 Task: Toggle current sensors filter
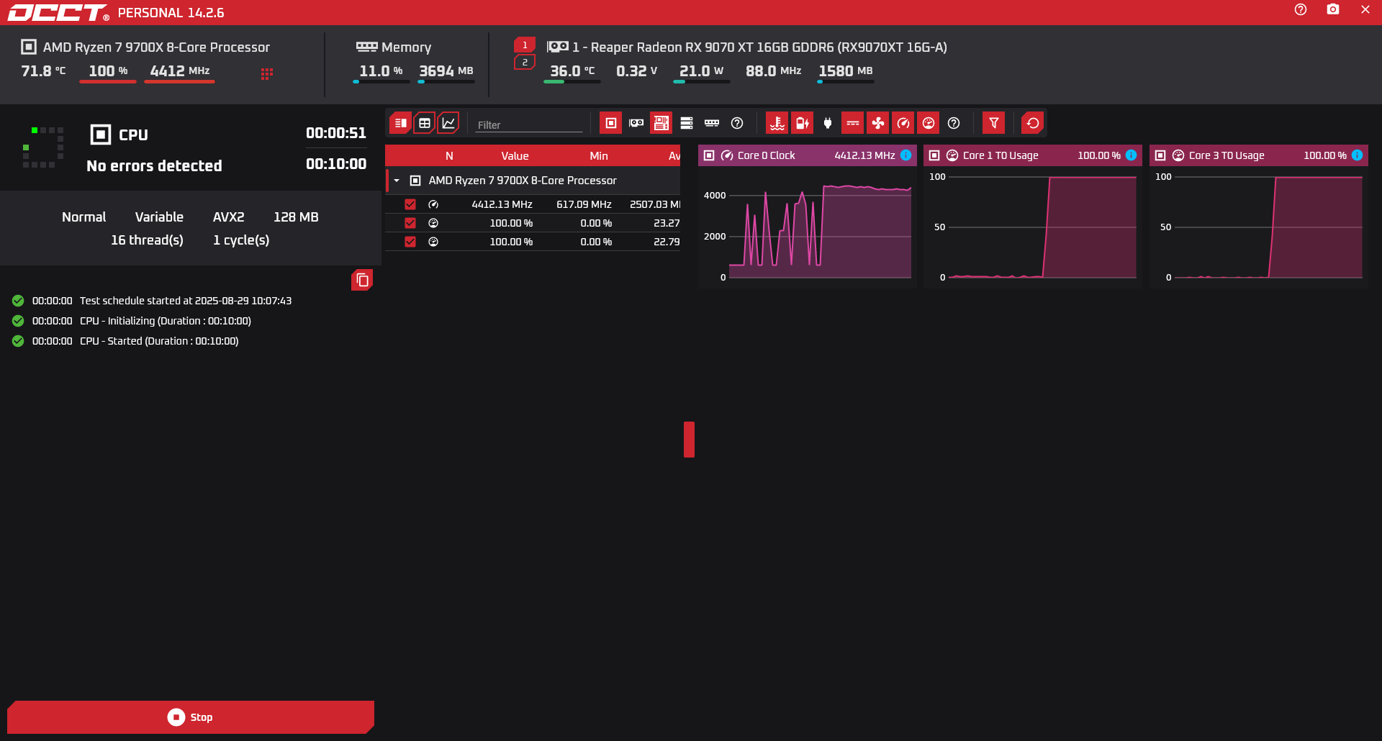point(853,123)
